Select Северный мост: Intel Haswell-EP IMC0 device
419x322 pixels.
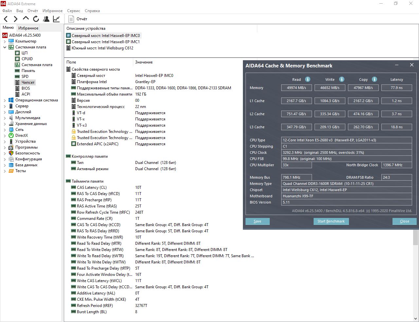[x=103, y=36]
